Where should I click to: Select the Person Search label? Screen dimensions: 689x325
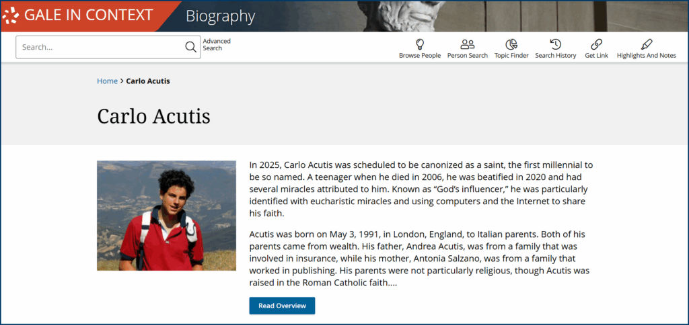click(x=467, y=56)
